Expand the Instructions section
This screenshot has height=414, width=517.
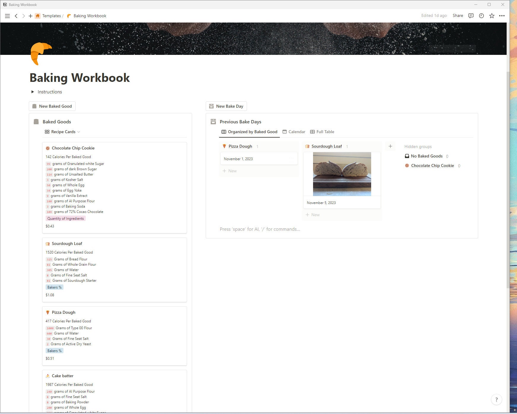pyautogui.click(x=33, y=92)
